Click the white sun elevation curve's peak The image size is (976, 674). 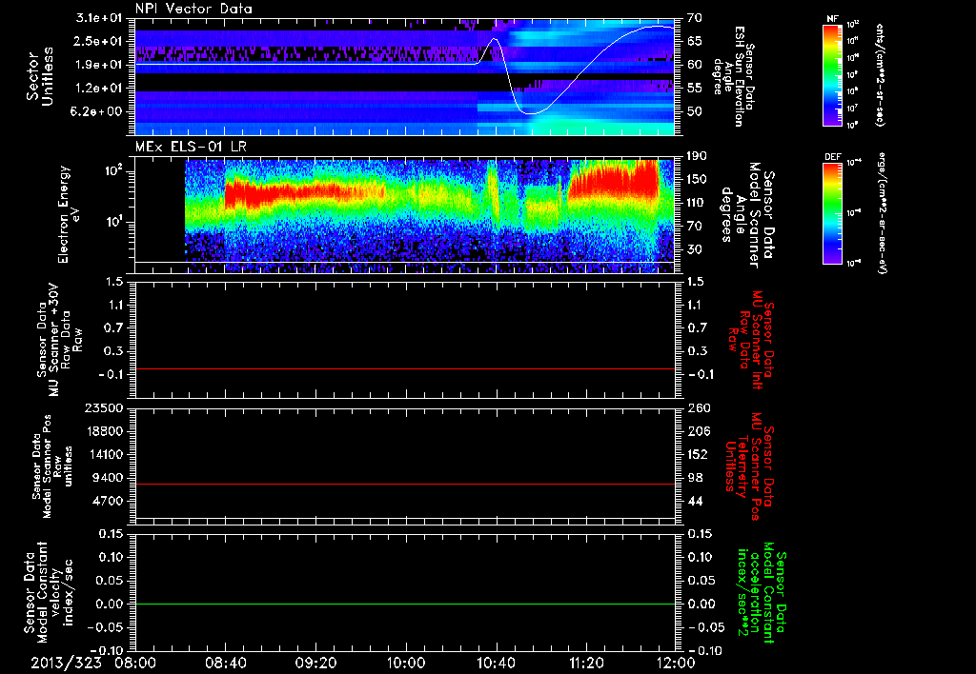pyautogui.click(x=658, y=26)
